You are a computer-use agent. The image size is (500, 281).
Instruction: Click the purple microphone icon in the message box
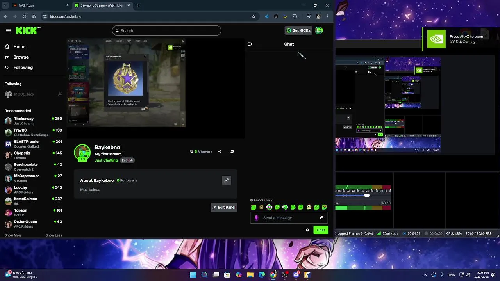[257, 218]
